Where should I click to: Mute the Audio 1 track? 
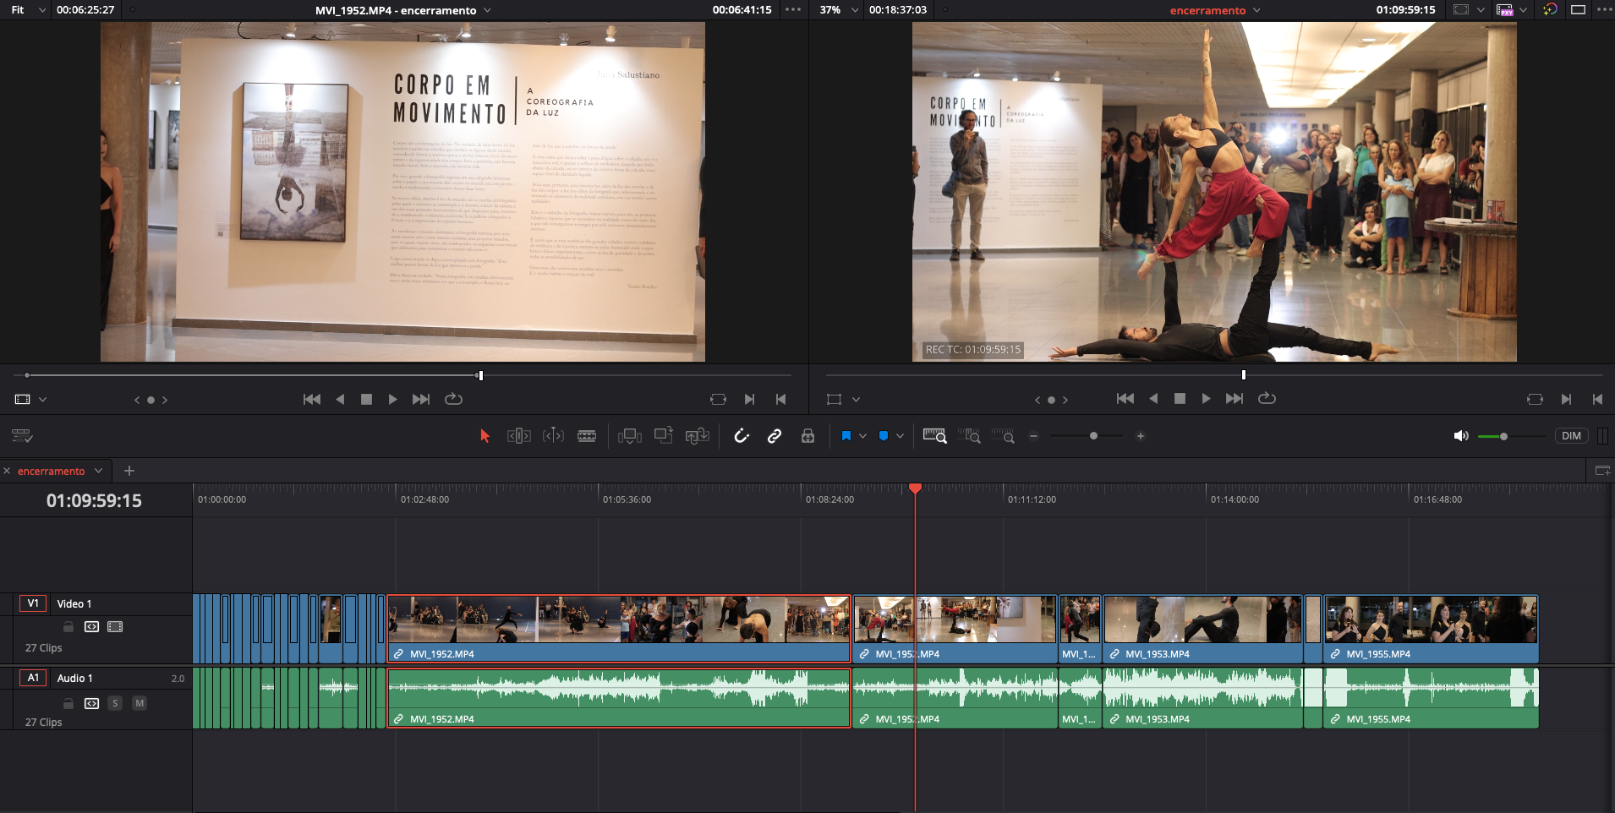click(x=140, y=703)
